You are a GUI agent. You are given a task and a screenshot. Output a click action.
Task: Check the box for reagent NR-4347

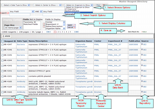coord(3,44)
